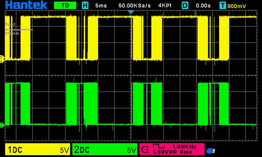
Task: Select the blue H horizontal timebase icon
Action: 85,5
